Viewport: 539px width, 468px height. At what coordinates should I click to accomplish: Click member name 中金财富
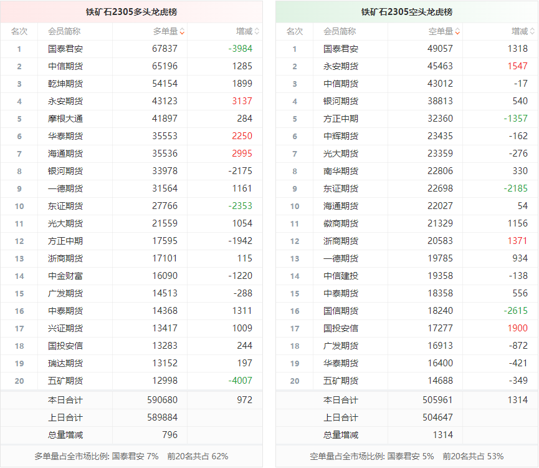click(65, 276)
